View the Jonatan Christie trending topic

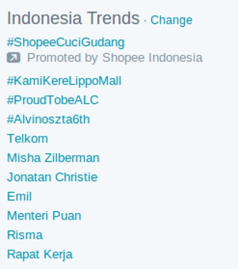point(52,177)
